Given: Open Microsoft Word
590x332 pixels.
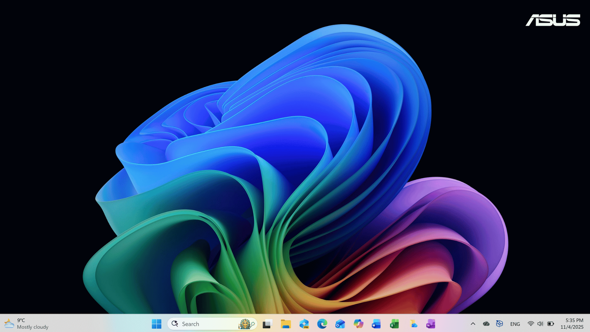Looking at the screenshot, I should [376, 324].
